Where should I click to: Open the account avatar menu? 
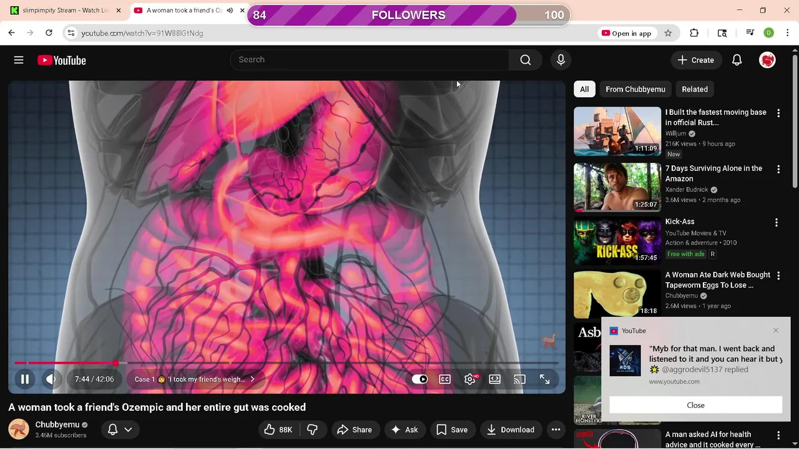point(767,60)
